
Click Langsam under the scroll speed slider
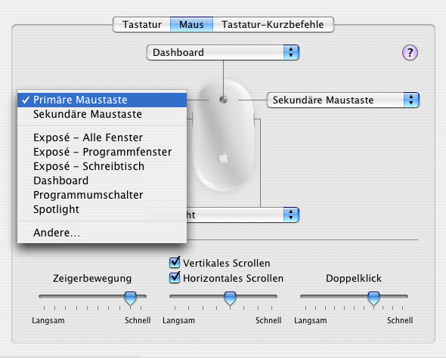[x=178, y=320]
